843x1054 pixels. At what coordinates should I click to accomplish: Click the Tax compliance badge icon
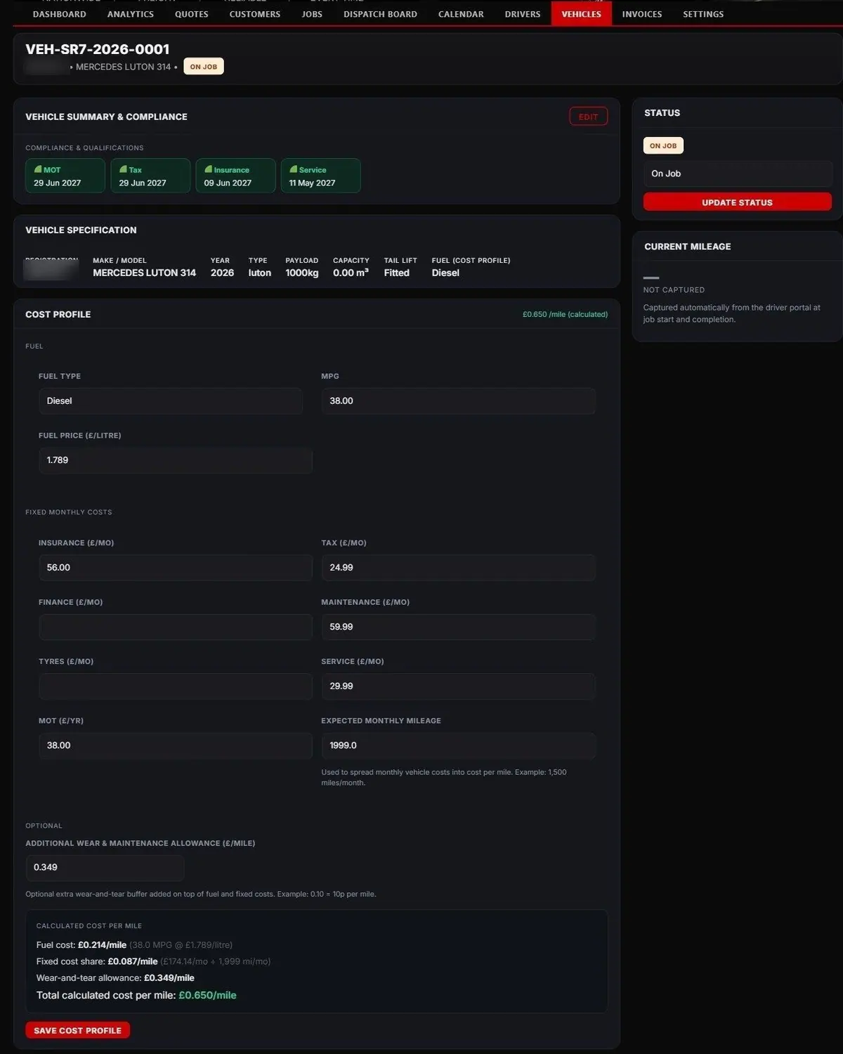123,169
